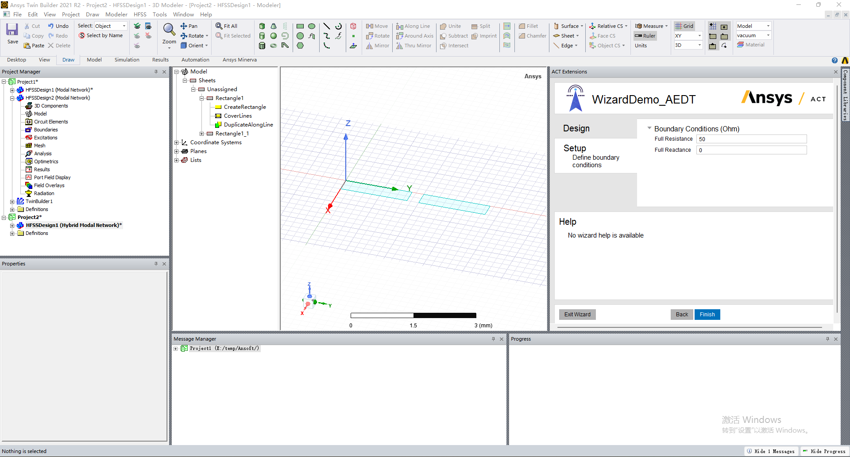Open the Select Object dropdown
The width and height of the screenshot is (850, 457).
124,26
